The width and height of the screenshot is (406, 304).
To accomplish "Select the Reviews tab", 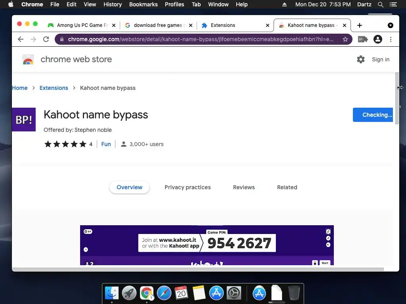I will tap(244, 187).
